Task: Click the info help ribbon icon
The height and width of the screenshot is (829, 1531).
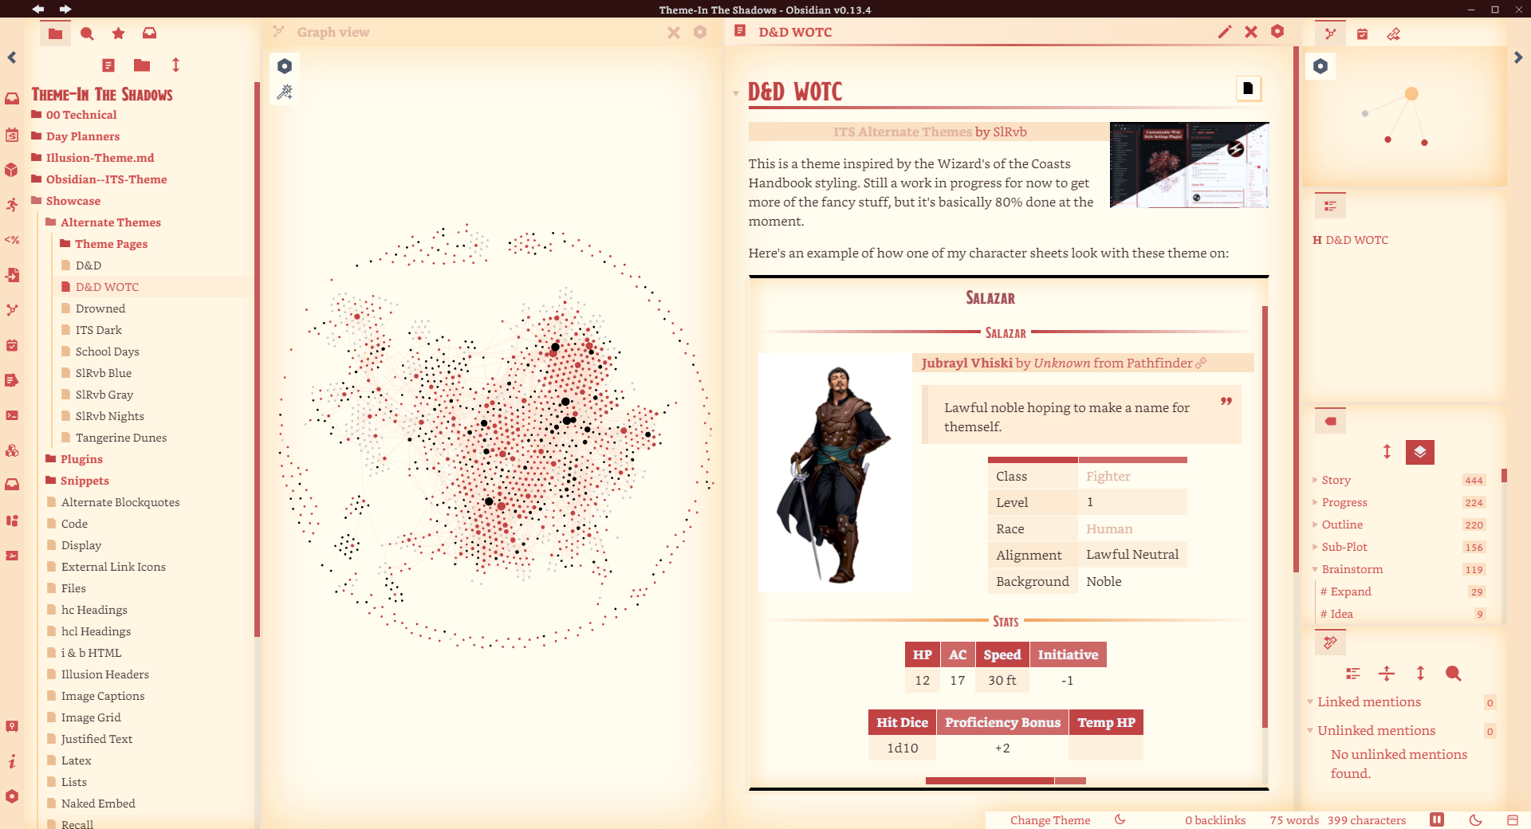Action: [x=12, y=761]
